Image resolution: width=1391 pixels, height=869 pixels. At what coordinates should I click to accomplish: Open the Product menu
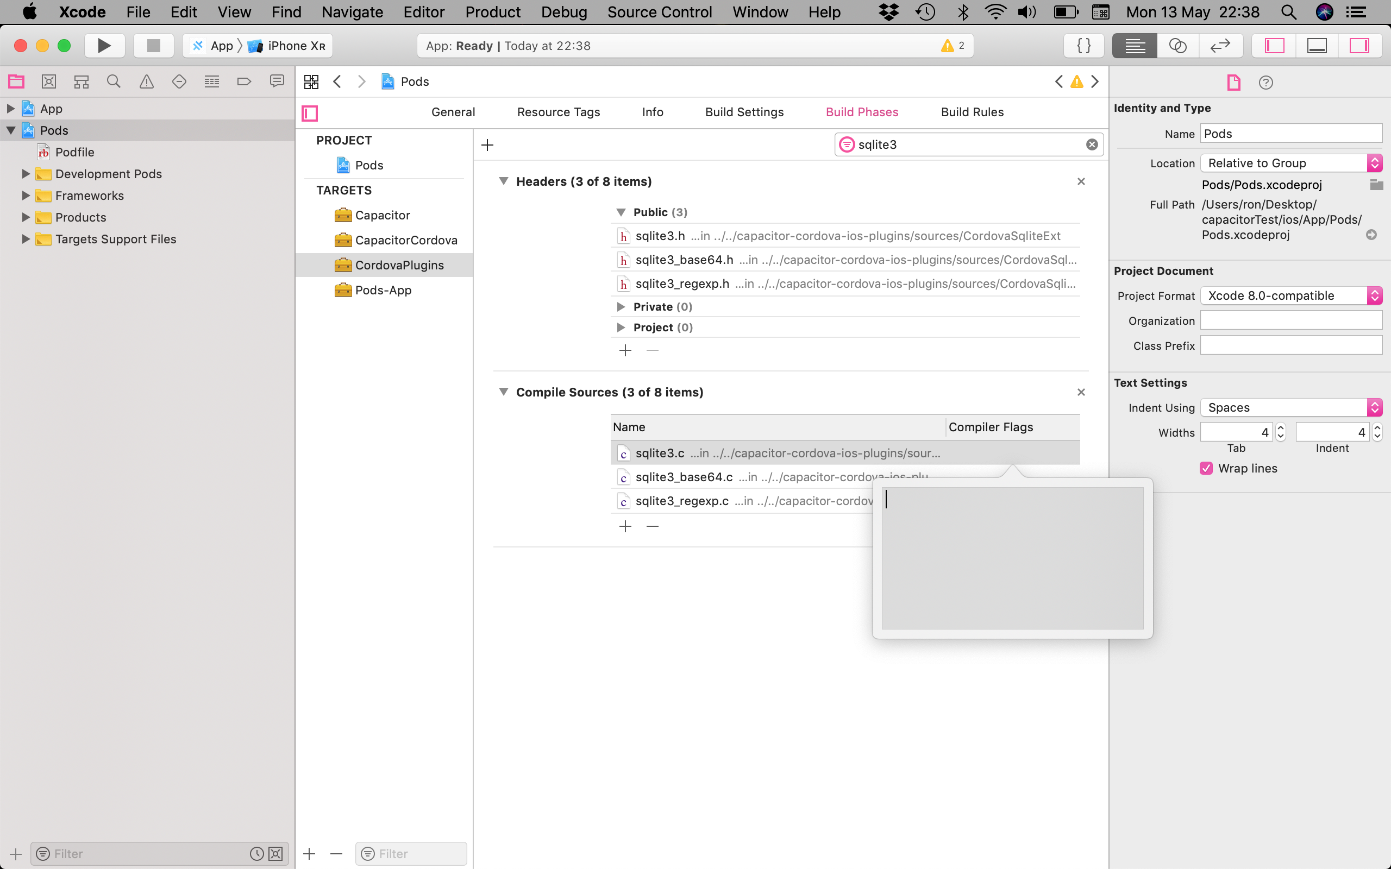click(493, 12)
